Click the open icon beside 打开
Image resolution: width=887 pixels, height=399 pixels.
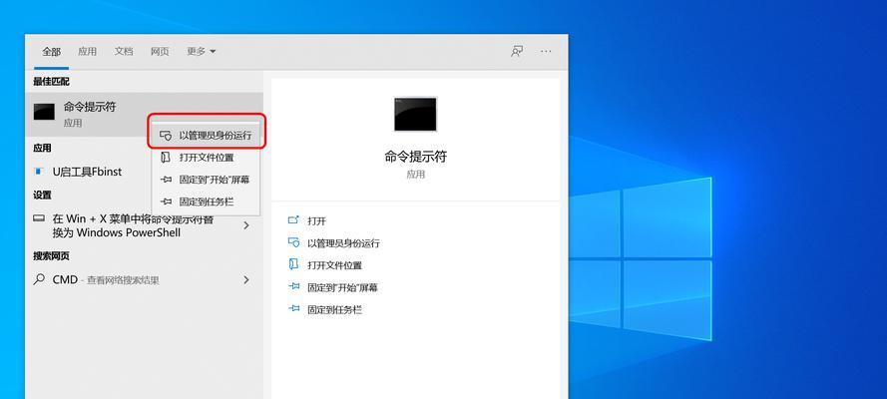tap(293, 220)
